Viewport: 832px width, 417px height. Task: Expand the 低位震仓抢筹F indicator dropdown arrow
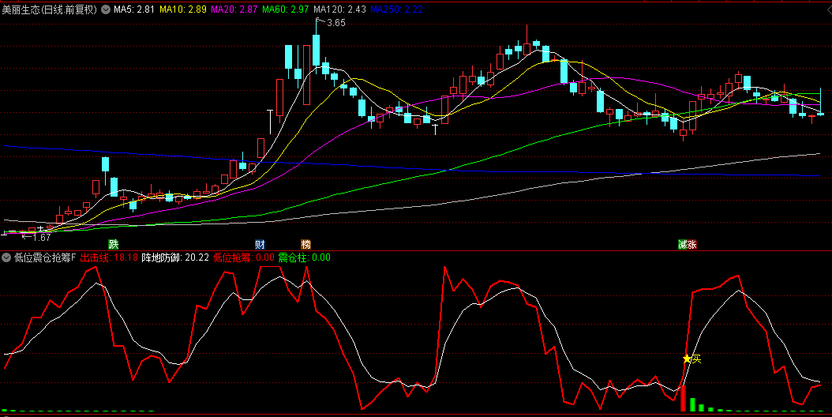coord(6,257)
